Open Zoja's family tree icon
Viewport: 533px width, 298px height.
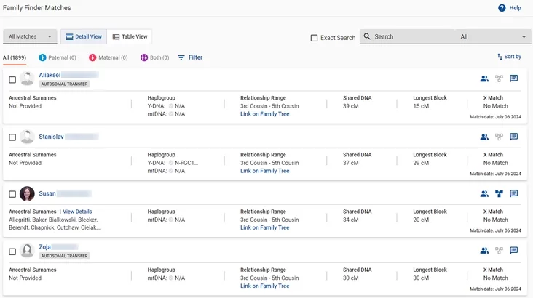499,251
